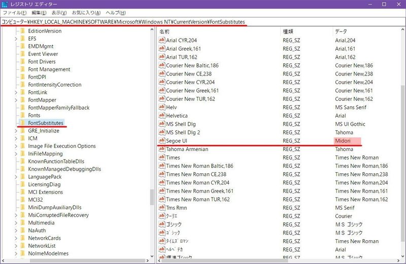Expand the LanguagePack key
406x264 pixels.
coord(16,177)
